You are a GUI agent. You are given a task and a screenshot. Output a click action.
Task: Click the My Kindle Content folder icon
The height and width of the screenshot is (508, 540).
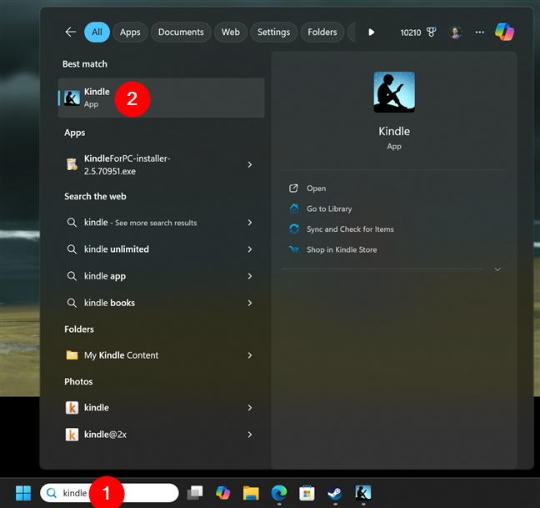coord(72,355)
